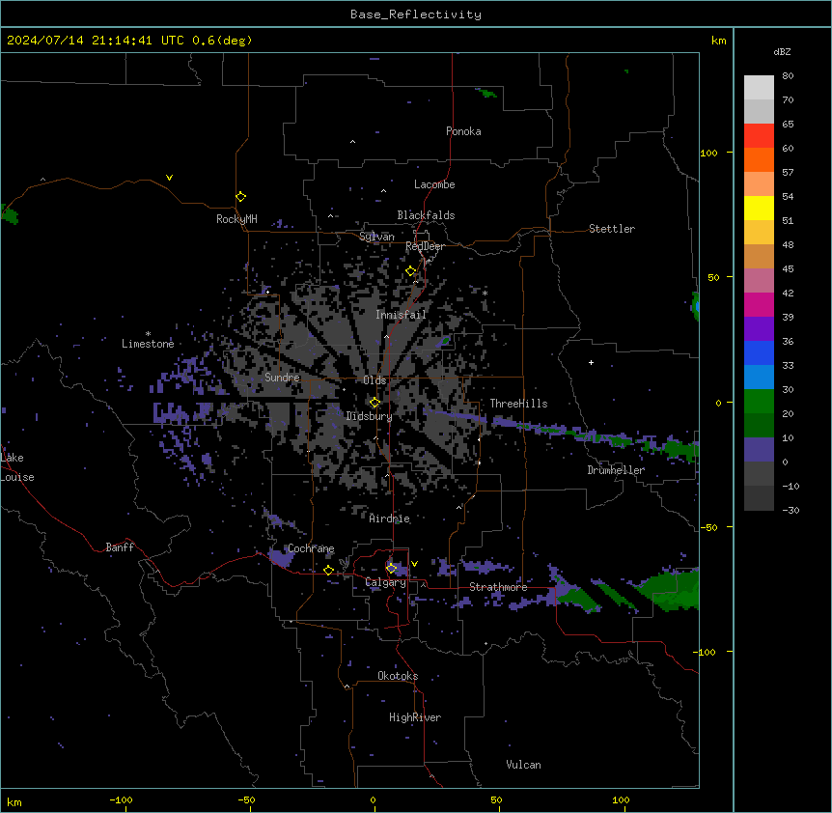Click the yellow v marker northwest of RockyMH
Image resolution: width=832 pixels, height=813 pixels.
click(169, 178)
